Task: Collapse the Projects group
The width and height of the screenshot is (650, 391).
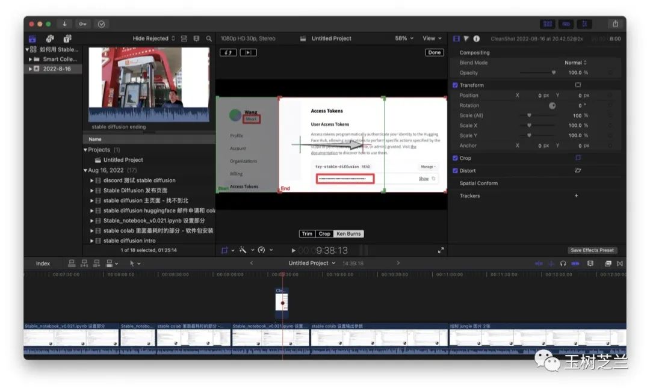Action: point(85,150)
